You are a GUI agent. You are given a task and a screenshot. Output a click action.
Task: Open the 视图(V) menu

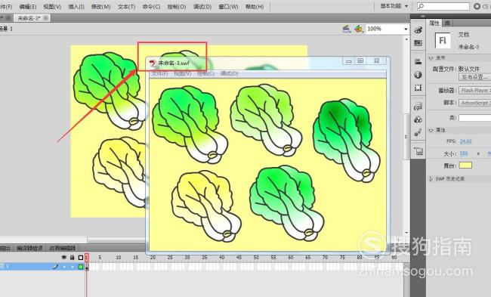click(x=52, y=7)
